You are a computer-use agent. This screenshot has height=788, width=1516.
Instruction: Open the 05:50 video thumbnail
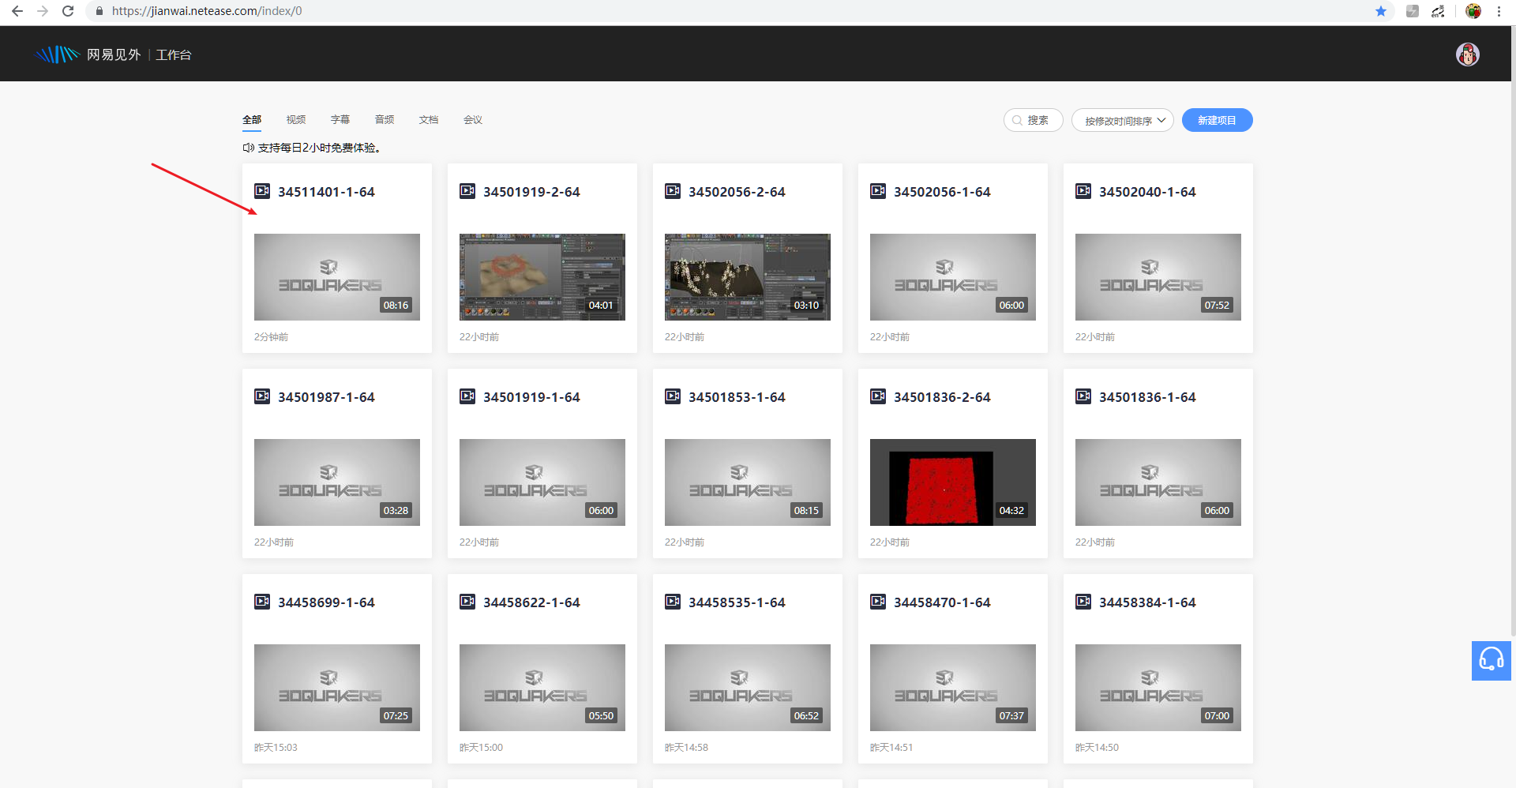coord(542,688)
